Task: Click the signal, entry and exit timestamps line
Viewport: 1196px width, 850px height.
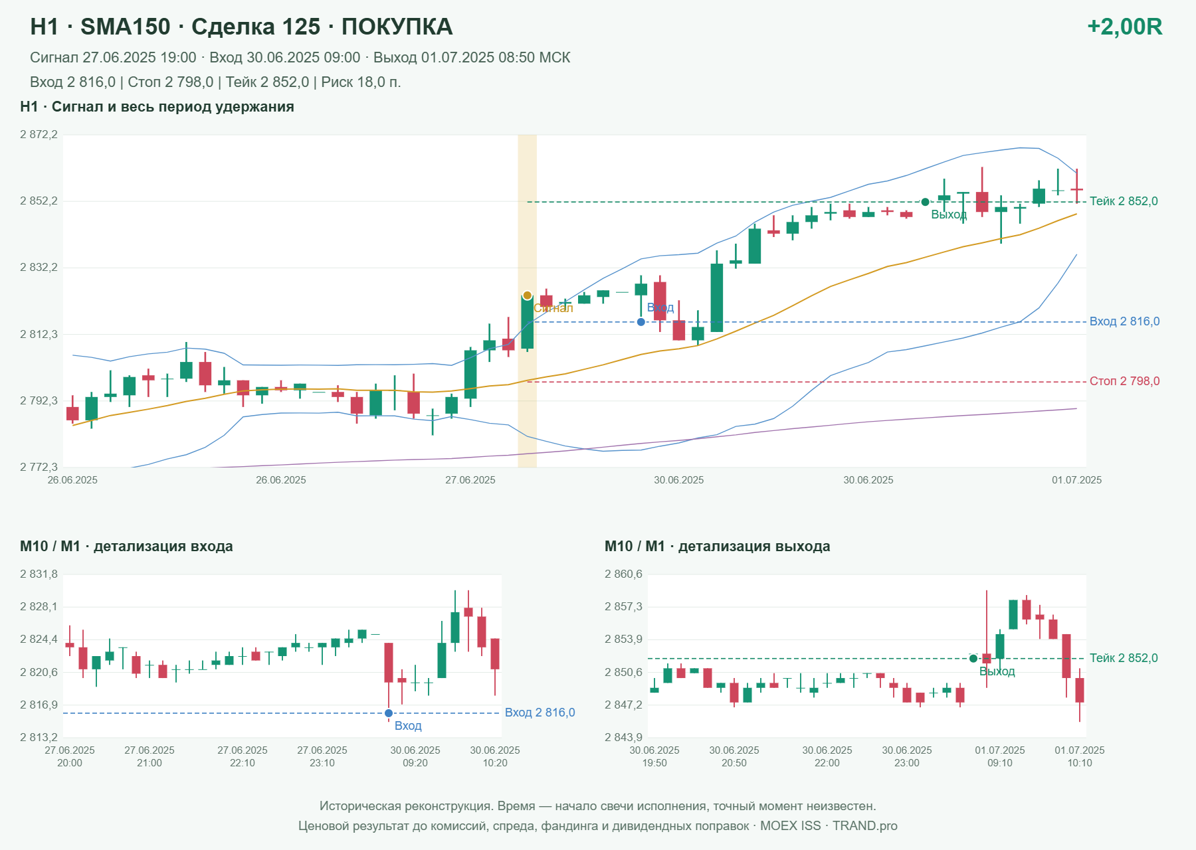Action: click(300, 58)
